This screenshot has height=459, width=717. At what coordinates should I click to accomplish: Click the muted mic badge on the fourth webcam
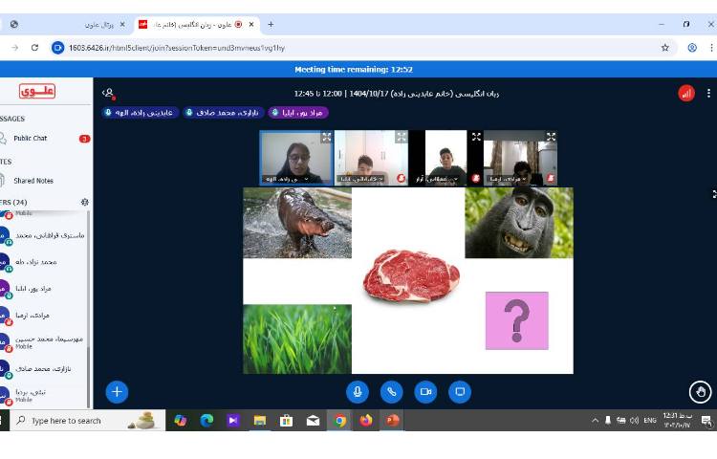[551, 178]
